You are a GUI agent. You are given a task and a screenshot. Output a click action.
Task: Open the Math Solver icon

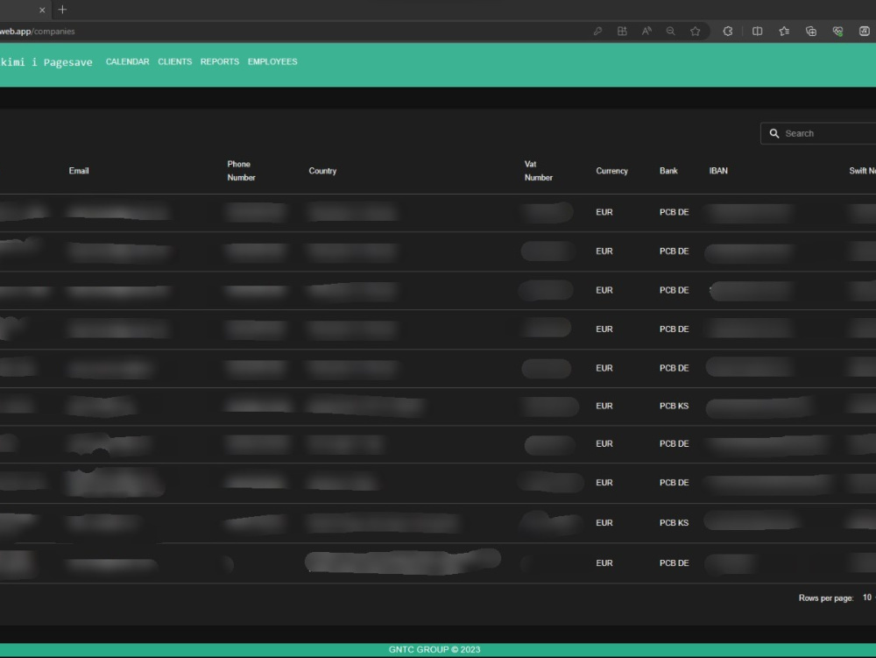[x=865, y=32]
